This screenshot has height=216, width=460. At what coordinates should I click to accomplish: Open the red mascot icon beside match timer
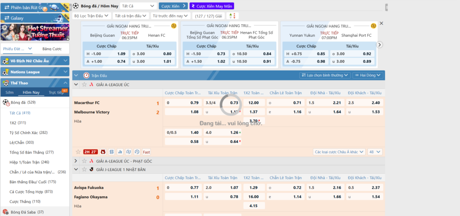click(x=103, y=152)
